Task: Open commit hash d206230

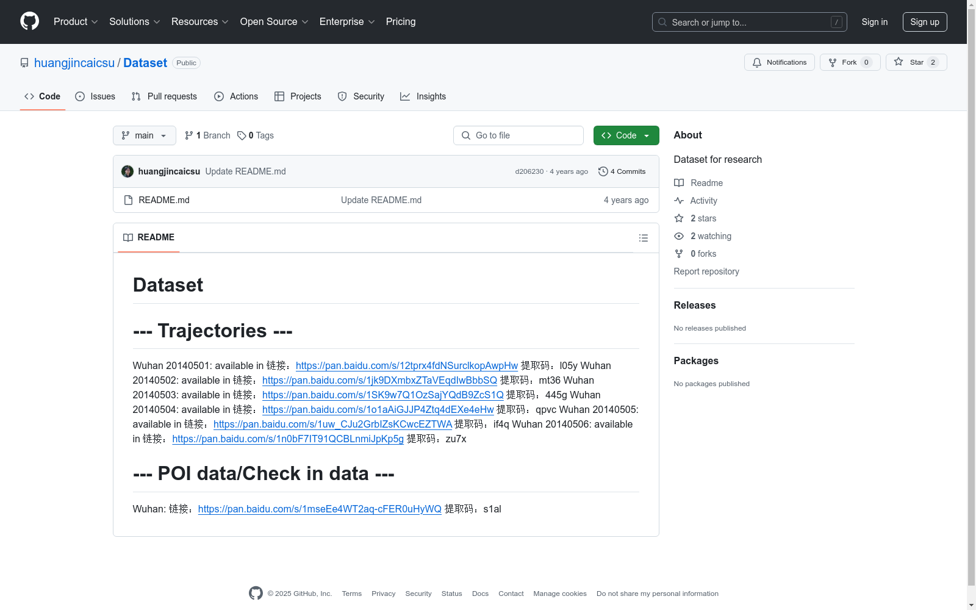Action: click(x=529, y=171)
